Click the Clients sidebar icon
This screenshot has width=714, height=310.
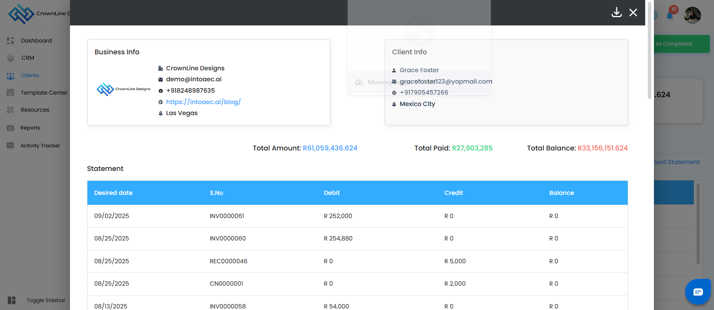[11, 76]
